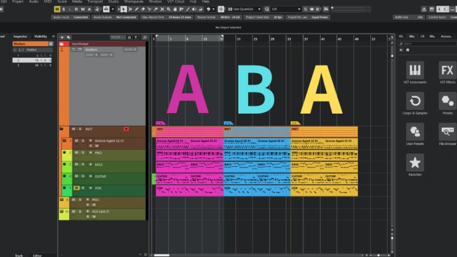Viewport: 457px width, 257px height.
Task: Click the Editor tab at bottom left
Action: (x=37, y=255)
